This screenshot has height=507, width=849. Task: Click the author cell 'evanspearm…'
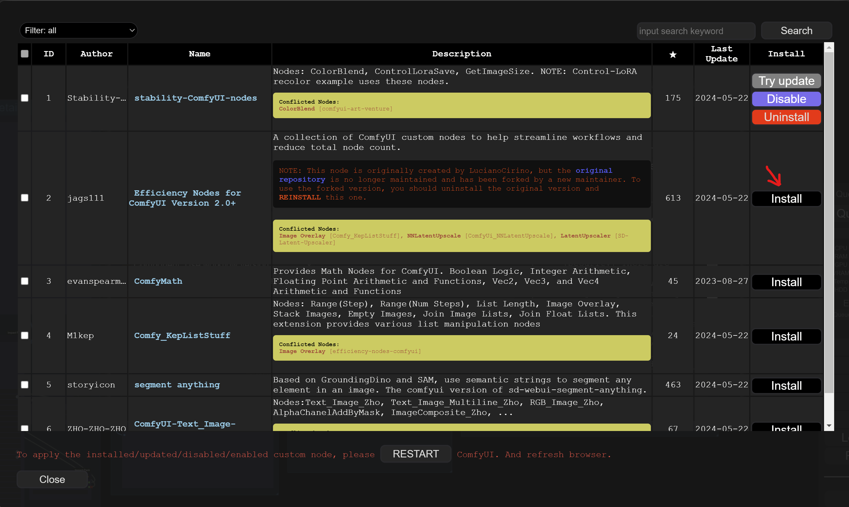(x=97, y=281)
